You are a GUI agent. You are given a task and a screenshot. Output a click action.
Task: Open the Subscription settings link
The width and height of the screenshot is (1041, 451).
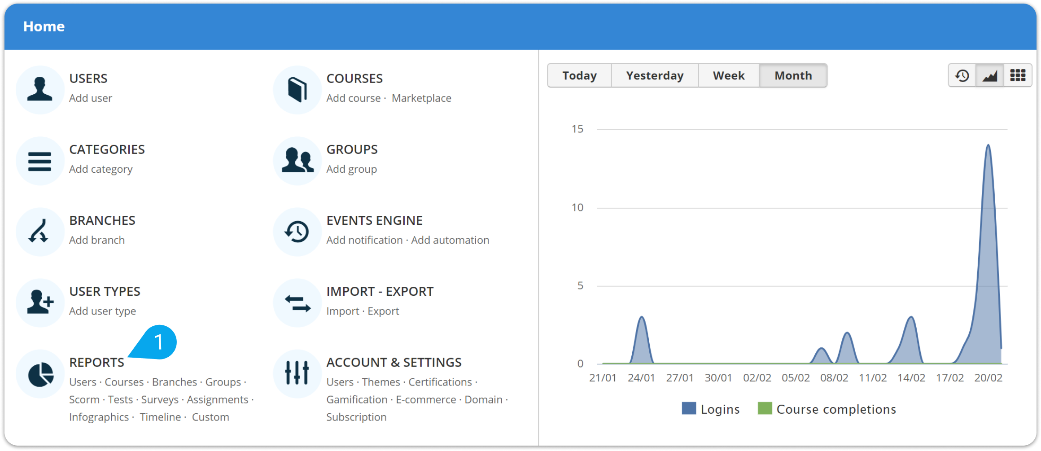[356, 417]
